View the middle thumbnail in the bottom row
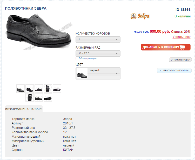This screenshot has height=160, width=195. click(39, 97)
